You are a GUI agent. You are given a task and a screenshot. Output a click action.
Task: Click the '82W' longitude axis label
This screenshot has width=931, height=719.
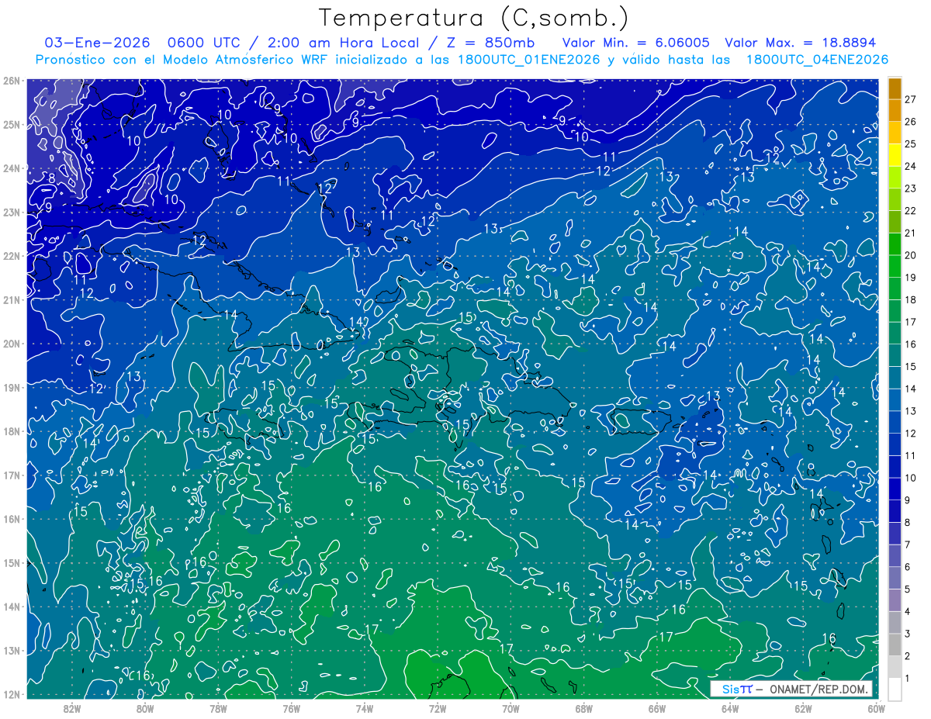(72, 708)
